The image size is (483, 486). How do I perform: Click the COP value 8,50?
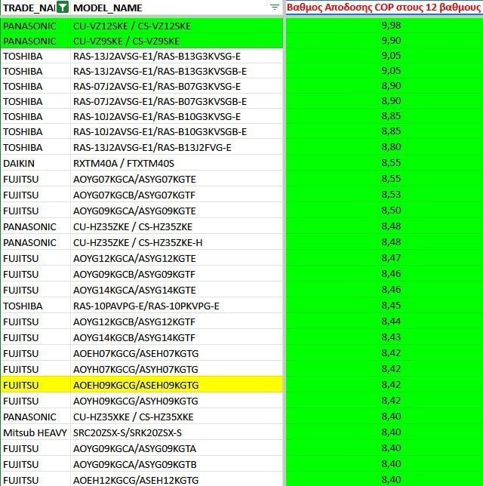click(391, 211)
